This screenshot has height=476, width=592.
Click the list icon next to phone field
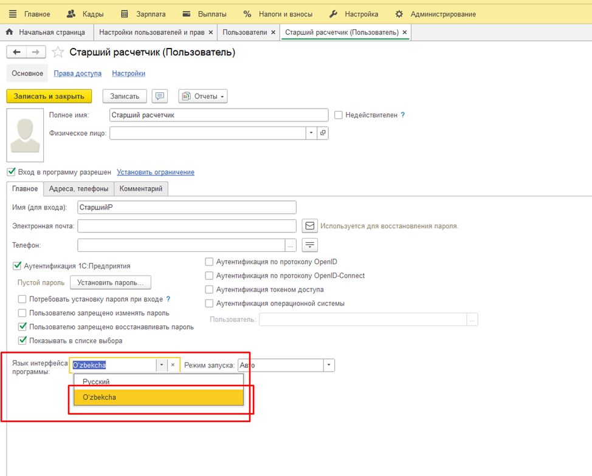(310, 245)
